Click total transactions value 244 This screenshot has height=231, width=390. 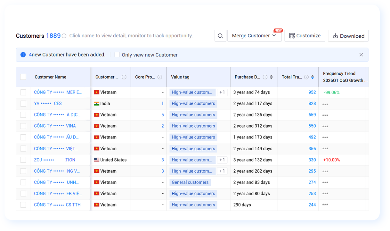[x=312, y=205]
